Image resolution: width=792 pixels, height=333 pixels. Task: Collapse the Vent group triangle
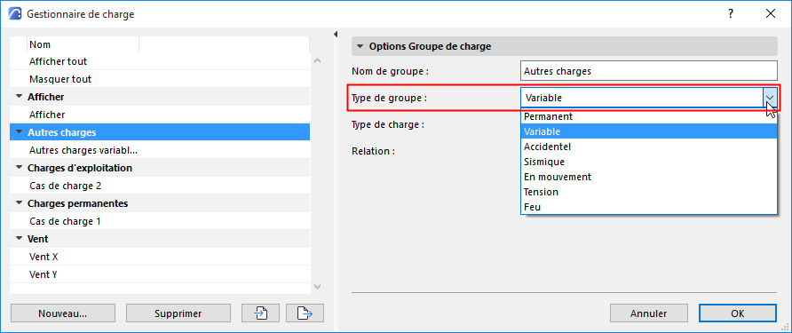[20, 239]
